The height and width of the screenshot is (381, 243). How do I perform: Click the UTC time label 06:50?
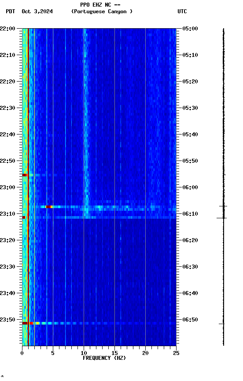pos(190,320)
